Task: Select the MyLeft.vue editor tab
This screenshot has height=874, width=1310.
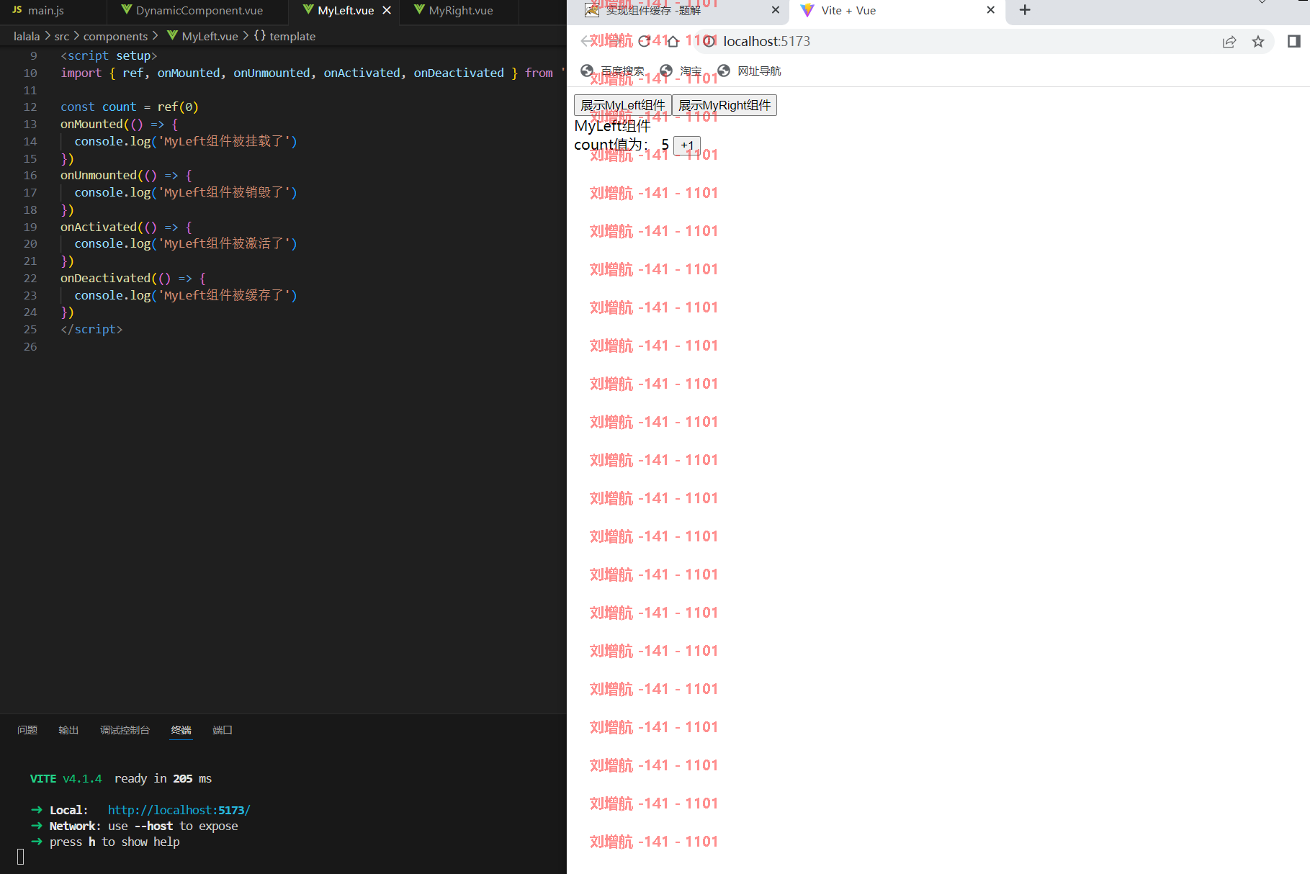Action: point(345,11)
